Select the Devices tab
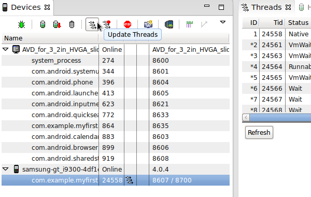311x197 pixels. tap(26, 8)
